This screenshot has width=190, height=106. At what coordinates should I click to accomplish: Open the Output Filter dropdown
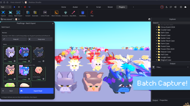click(172, 67)
